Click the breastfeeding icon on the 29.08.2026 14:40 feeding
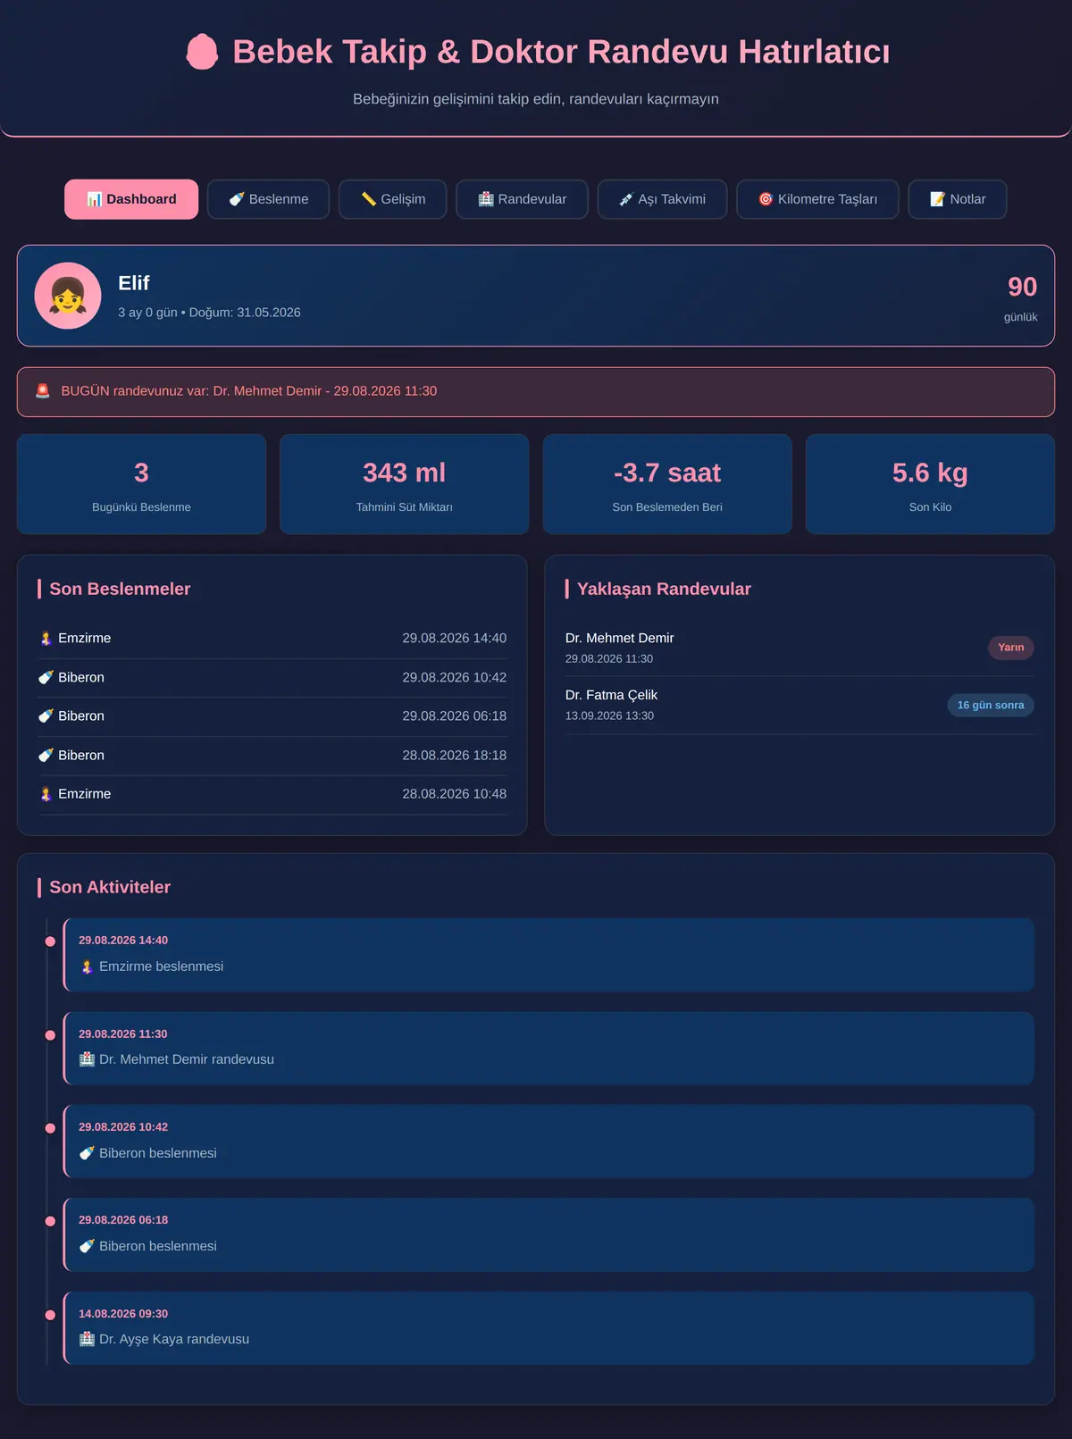This screenshot has width=1072, height=1439. (46, 639)
